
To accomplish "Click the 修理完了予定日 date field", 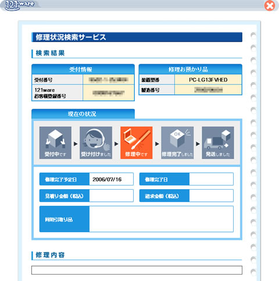I will pos(112,179).
